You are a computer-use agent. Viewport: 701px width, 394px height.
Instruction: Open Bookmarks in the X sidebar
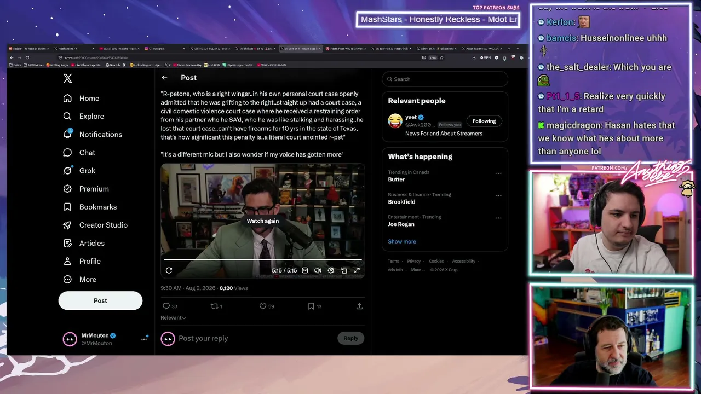pos(90,207)
